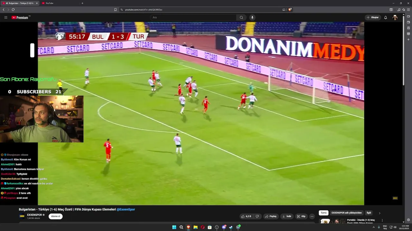Switch to the second YouTube tab

60,3
